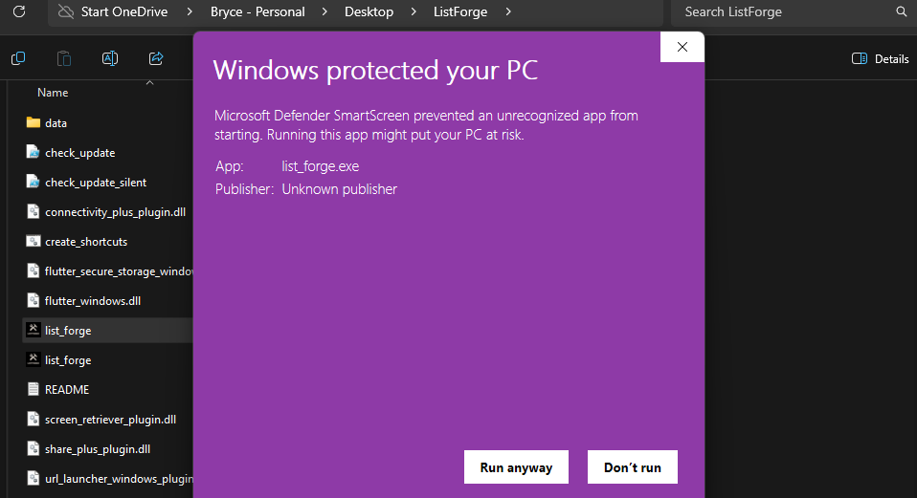Click the Copy icon in Explorer toolbar
The image size is (917, 498).
tap(18, 58)
